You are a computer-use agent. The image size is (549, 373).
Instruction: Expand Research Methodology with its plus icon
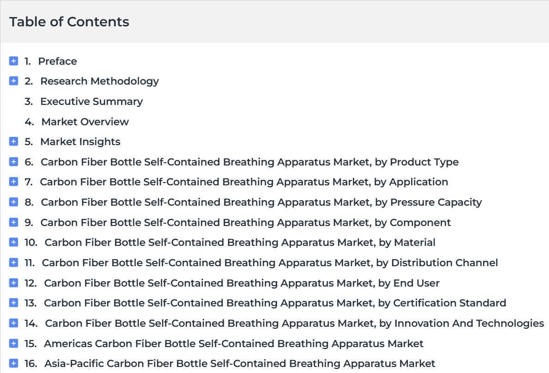(x=13, y=81)
